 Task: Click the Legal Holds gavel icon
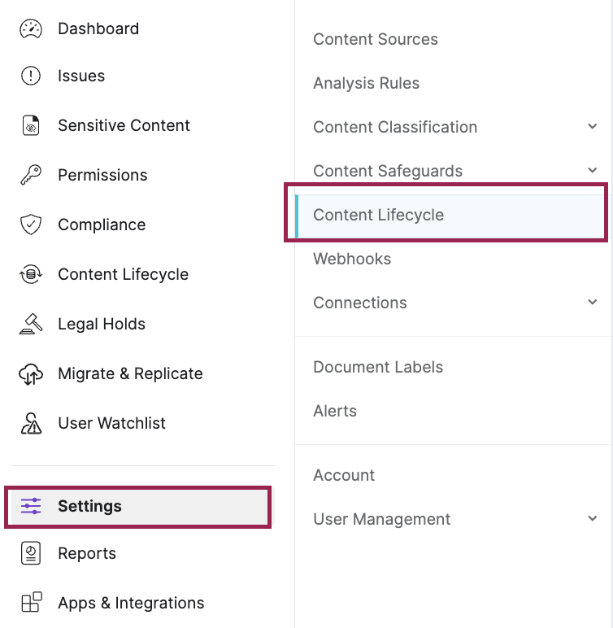click(31, 324)
